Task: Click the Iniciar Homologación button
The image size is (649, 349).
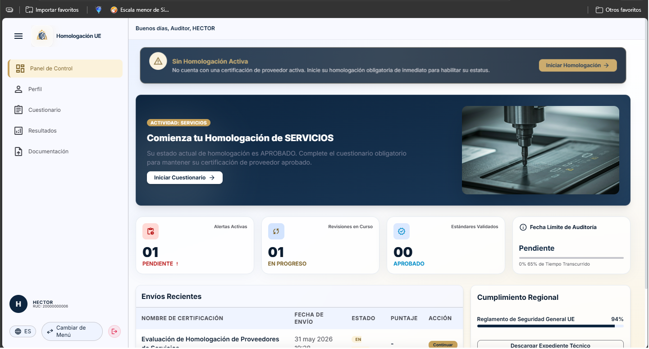Action: (x=578, y=65)
